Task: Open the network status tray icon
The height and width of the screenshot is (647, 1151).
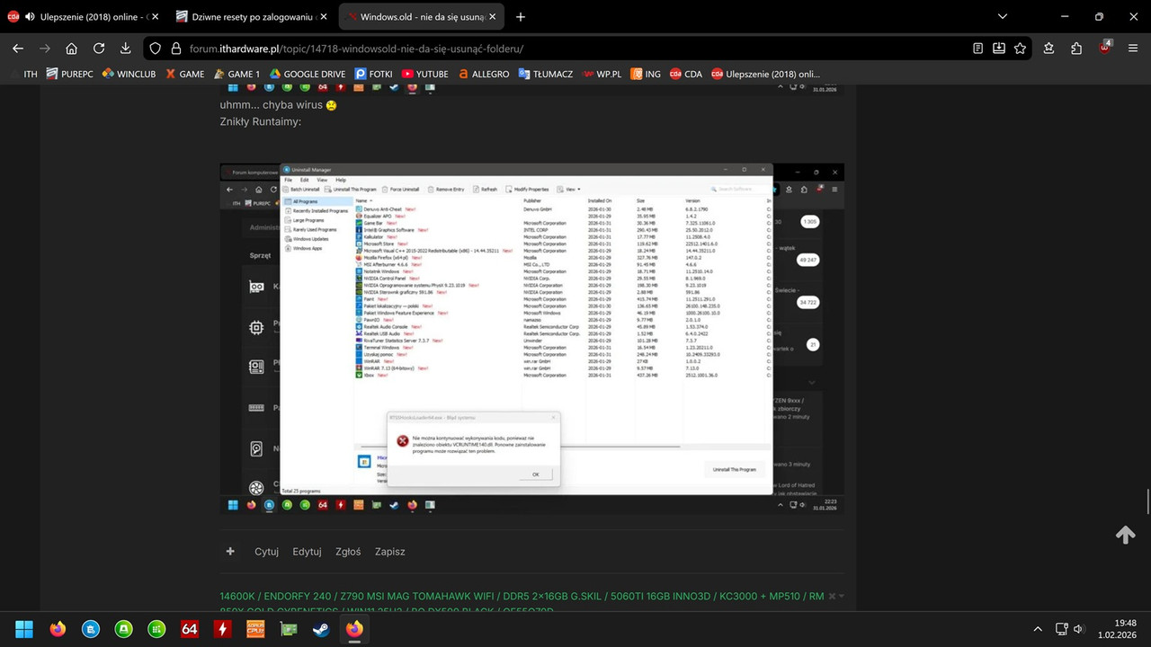Action: pos(1061,628)
